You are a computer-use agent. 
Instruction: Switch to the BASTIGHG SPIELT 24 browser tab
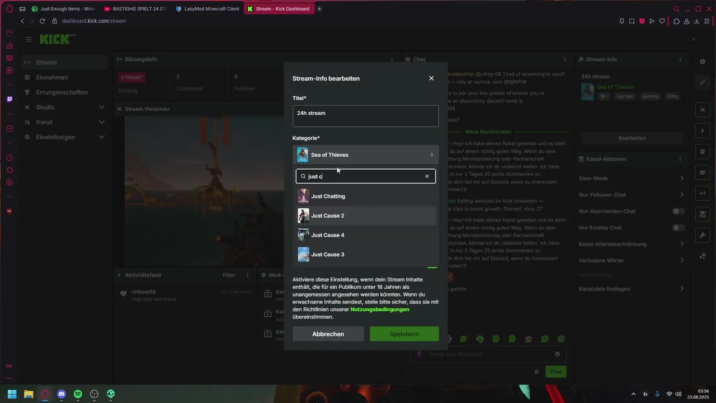[x=135, y=9]
